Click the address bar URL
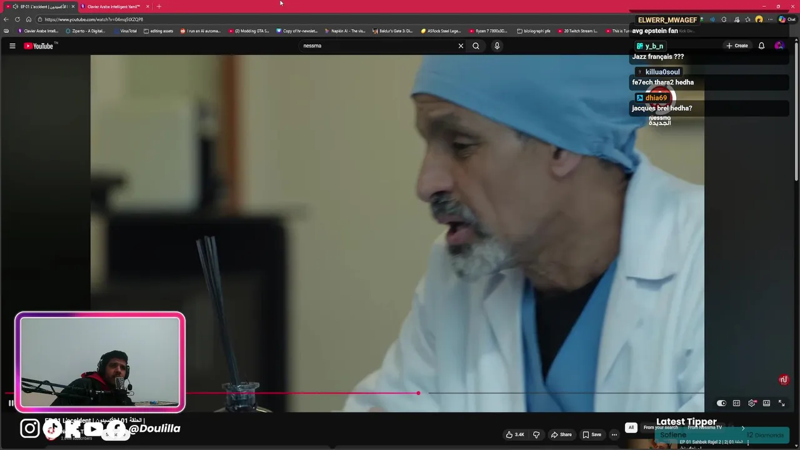 click(94, 19)
